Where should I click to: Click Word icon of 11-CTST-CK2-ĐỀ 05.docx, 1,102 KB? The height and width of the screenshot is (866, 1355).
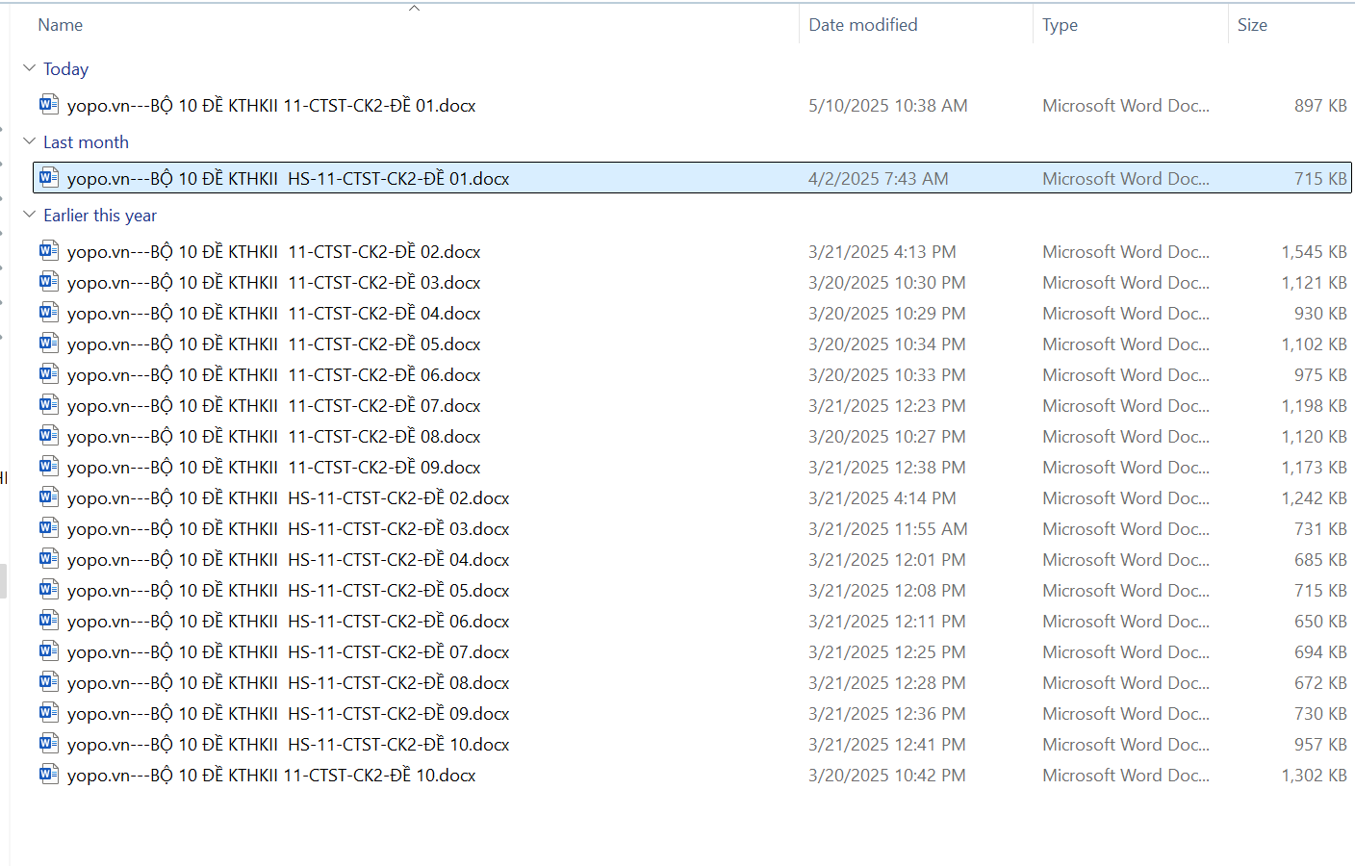[x=49, y=343]
